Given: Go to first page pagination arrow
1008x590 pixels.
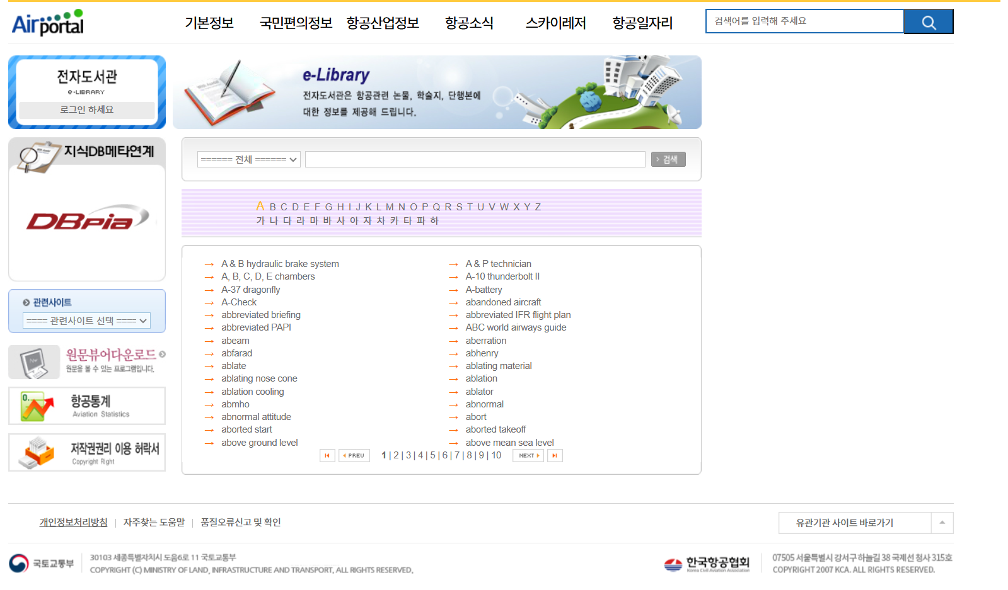Looking at the screenshot, I should 327,456.
